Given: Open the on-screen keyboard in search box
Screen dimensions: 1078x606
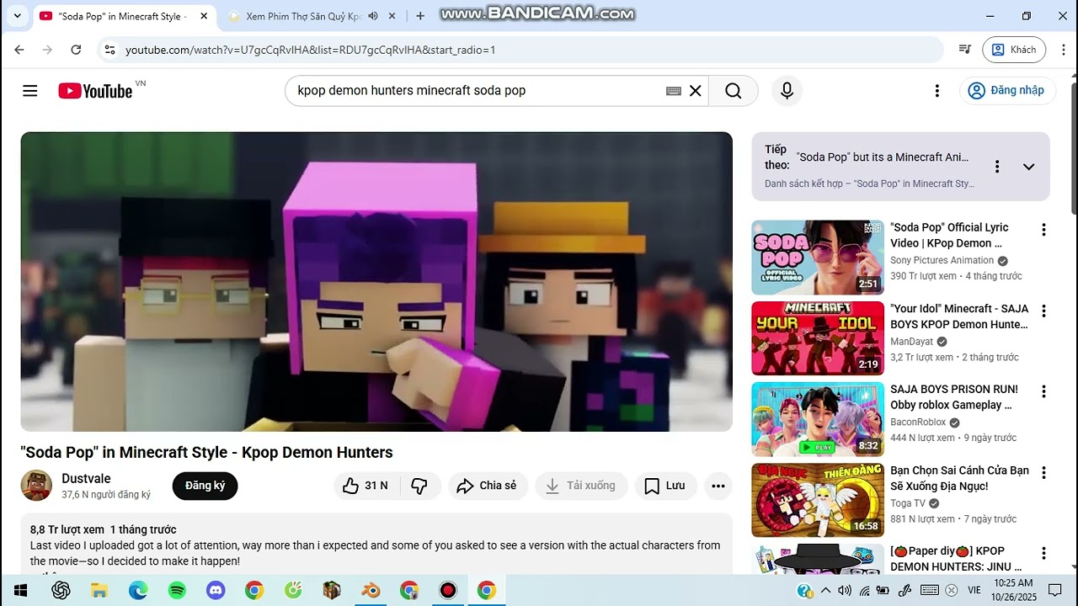Looking at the screenshot, I should tap(674, 91).
